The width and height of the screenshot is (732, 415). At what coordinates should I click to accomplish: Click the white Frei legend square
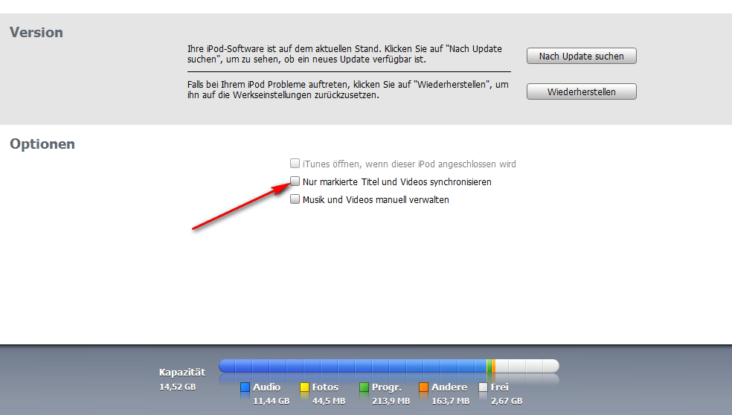(x=484, y=387)
